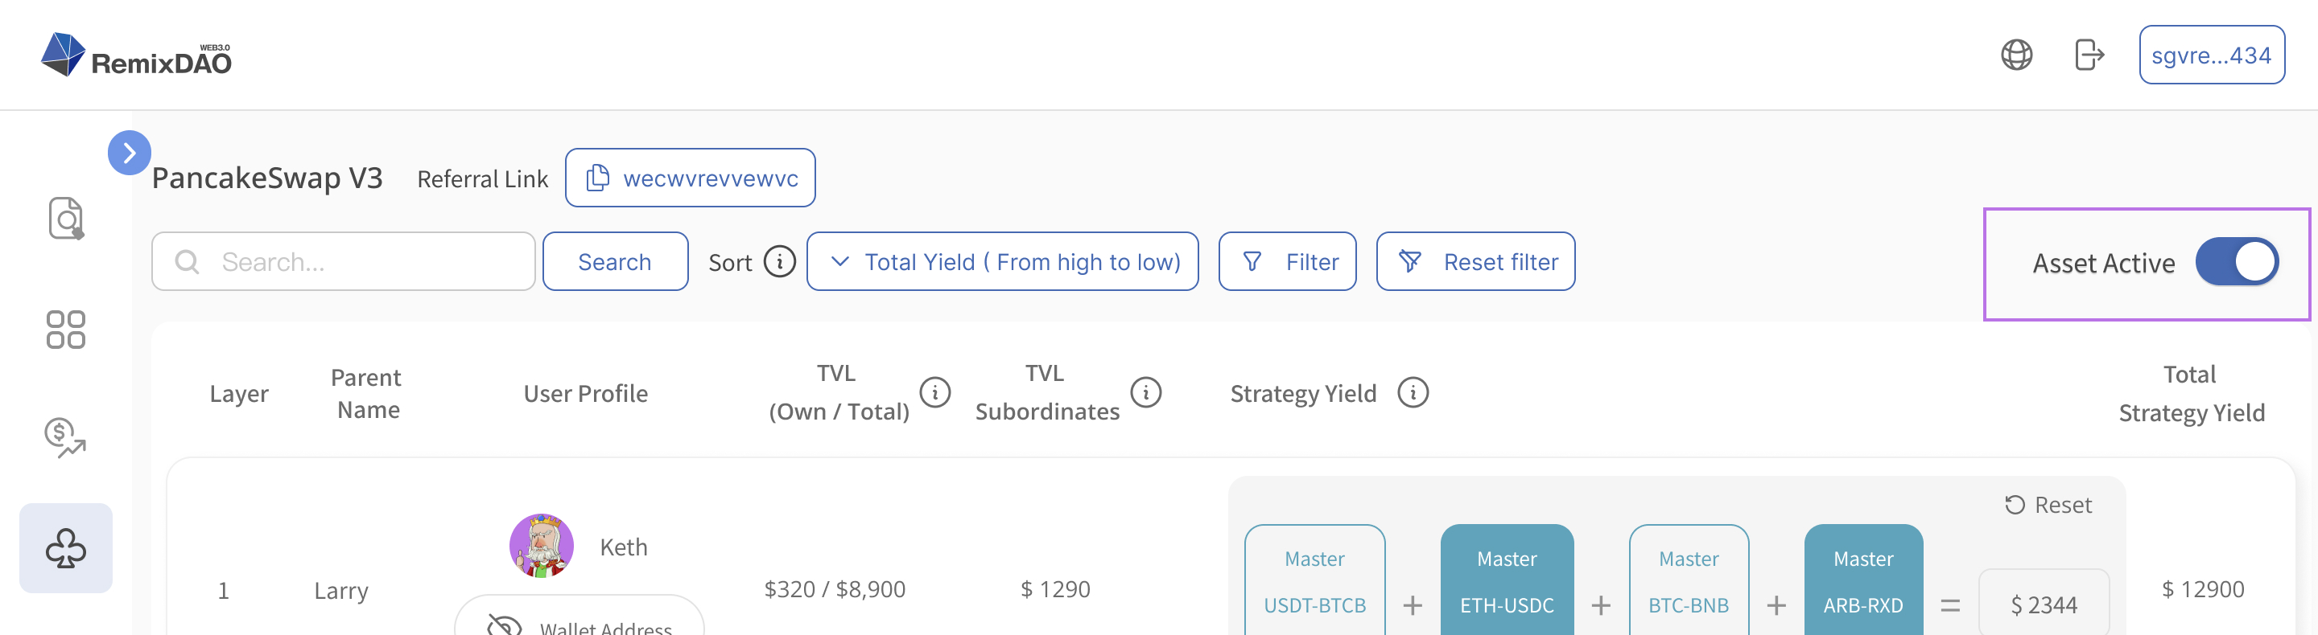Show TVL Subordinates info icon
Viewport: 2318px width, 635px height.
tap(1145, 392)
